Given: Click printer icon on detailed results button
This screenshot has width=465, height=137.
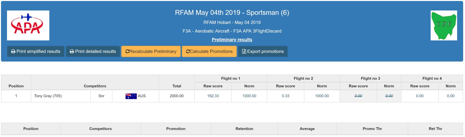Looking at the screenshot, I should (72, 51).
